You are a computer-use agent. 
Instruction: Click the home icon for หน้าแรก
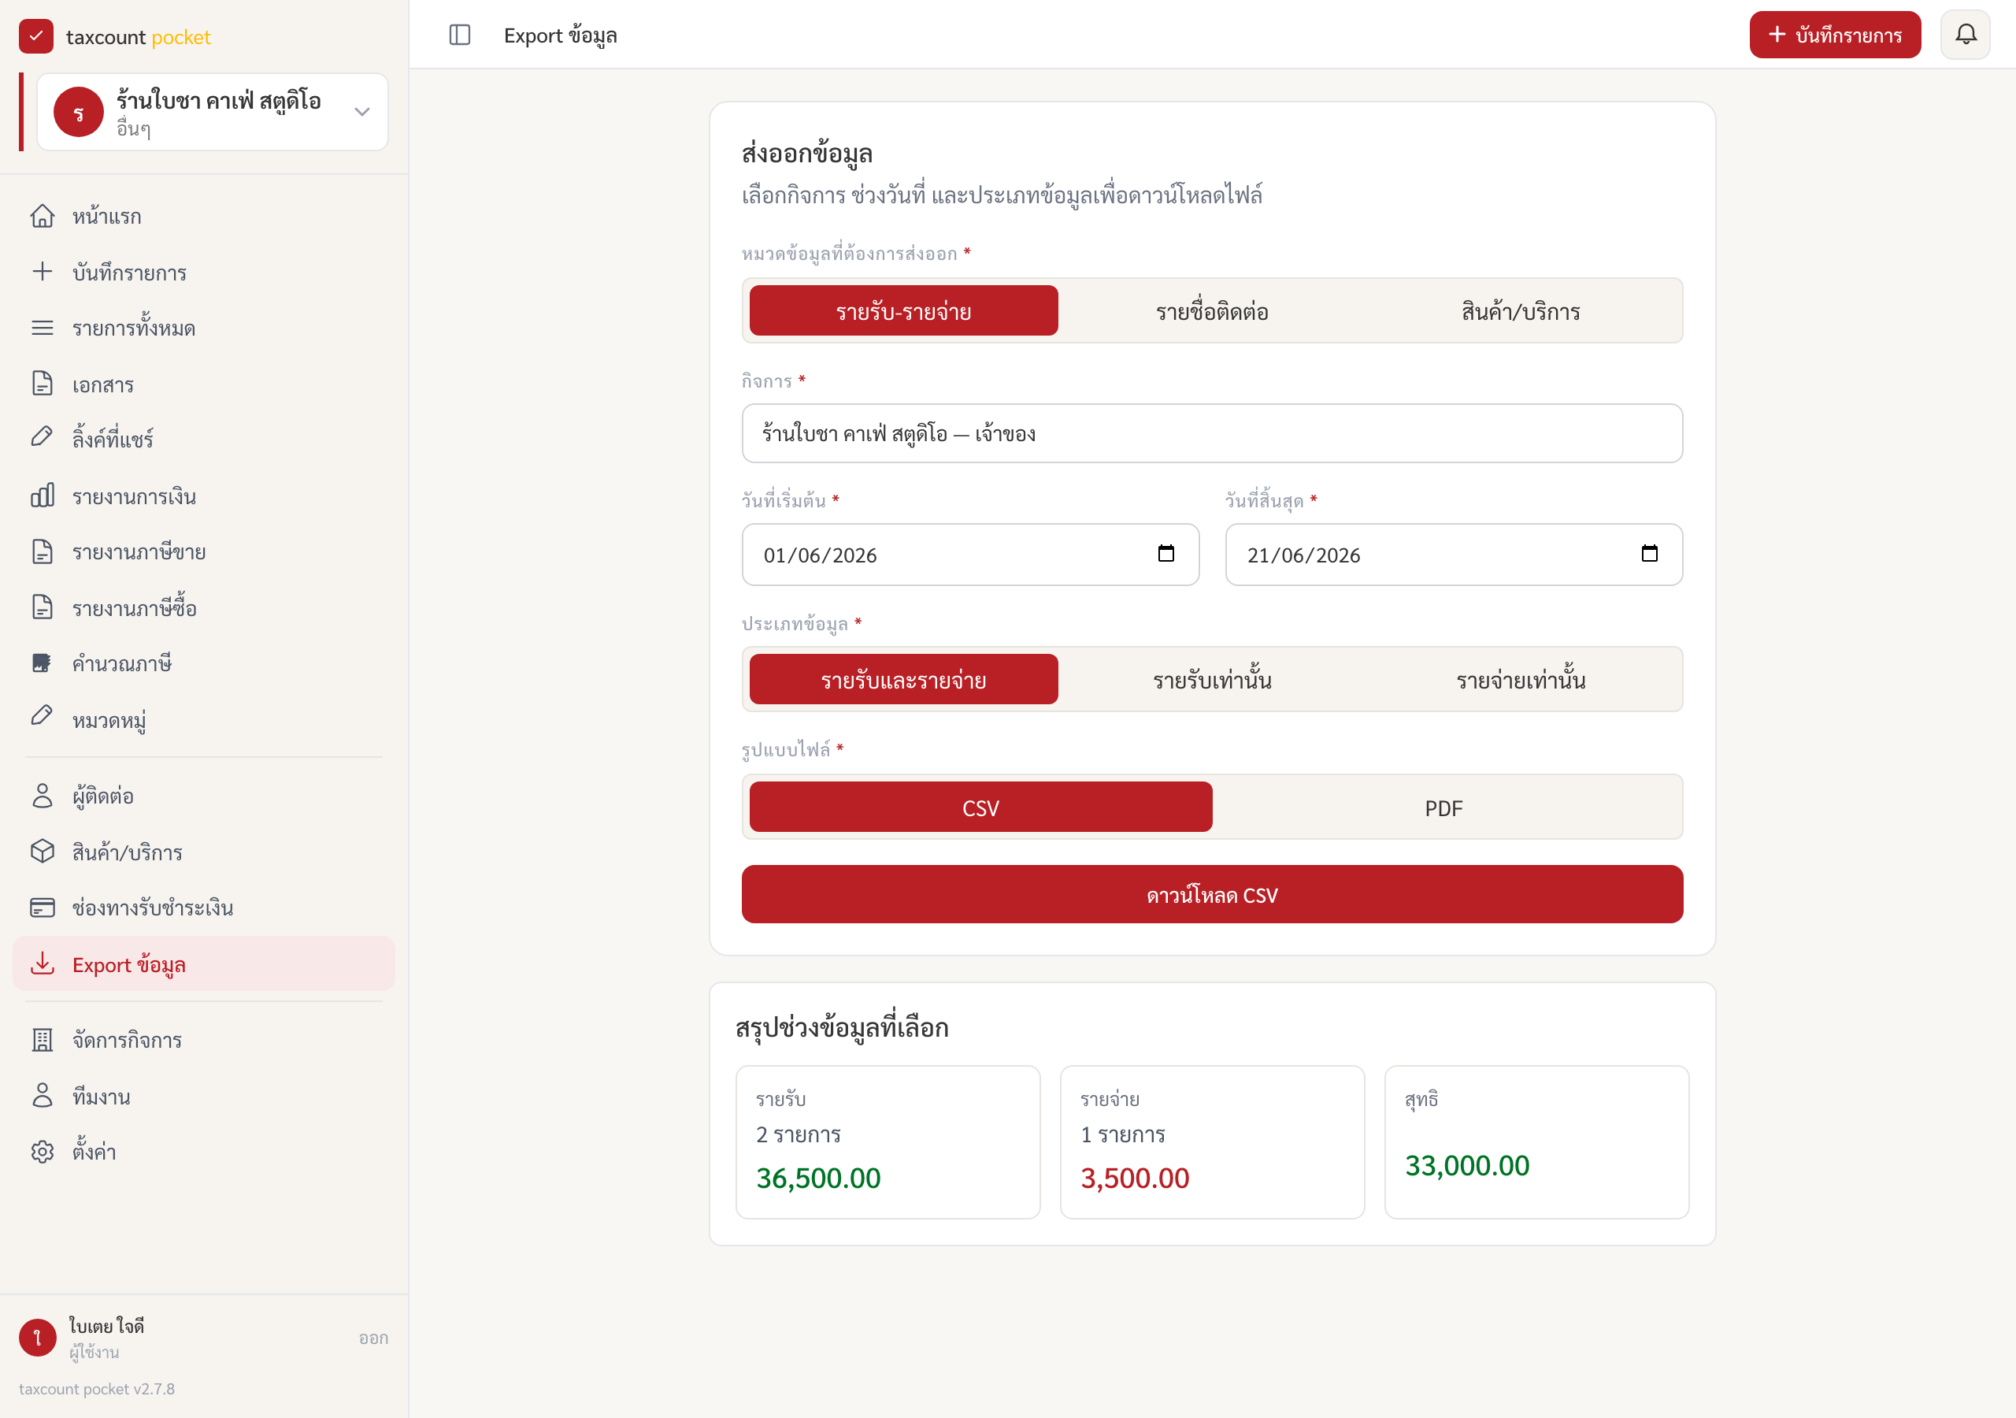click(x=43, y=215)
